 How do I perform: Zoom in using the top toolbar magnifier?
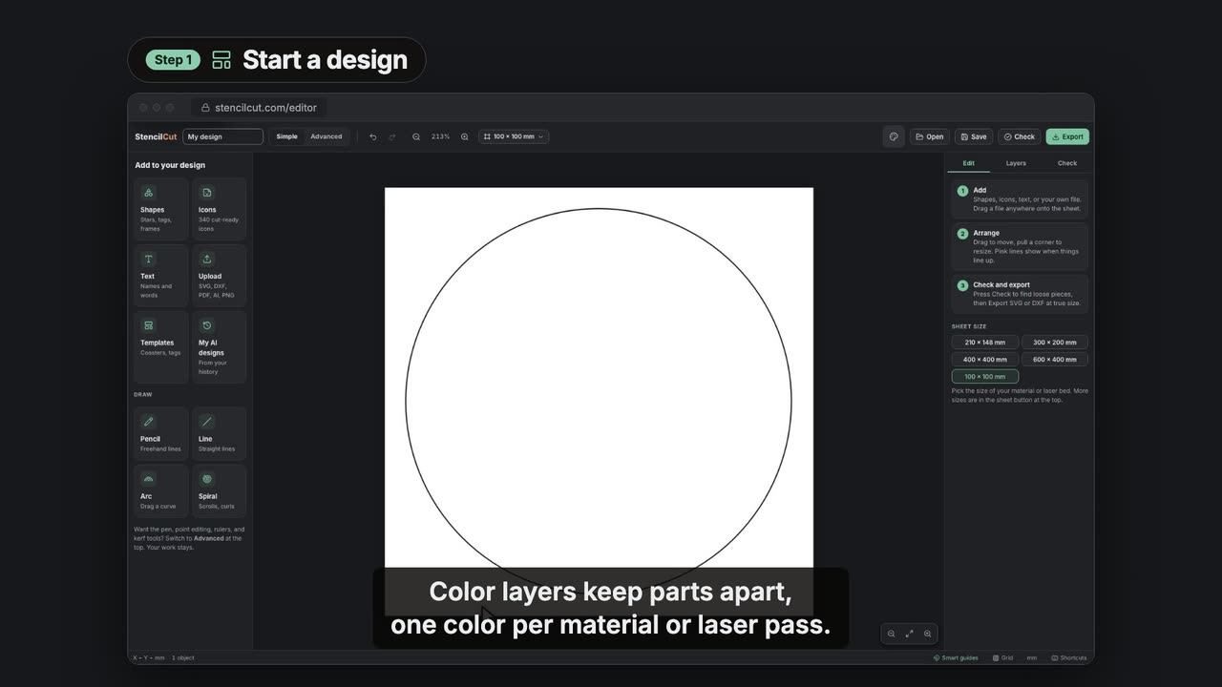pos(465,136)
